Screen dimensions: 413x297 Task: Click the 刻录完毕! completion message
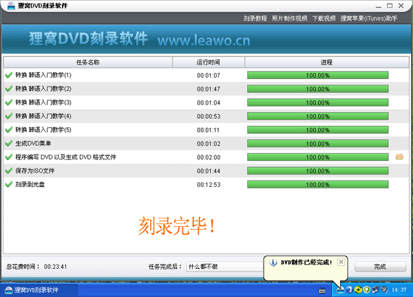177,226
